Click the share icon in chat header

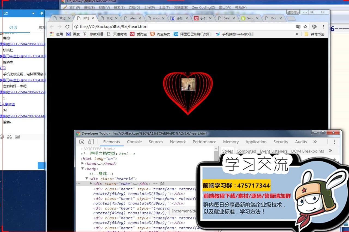[x=5, y=13]
